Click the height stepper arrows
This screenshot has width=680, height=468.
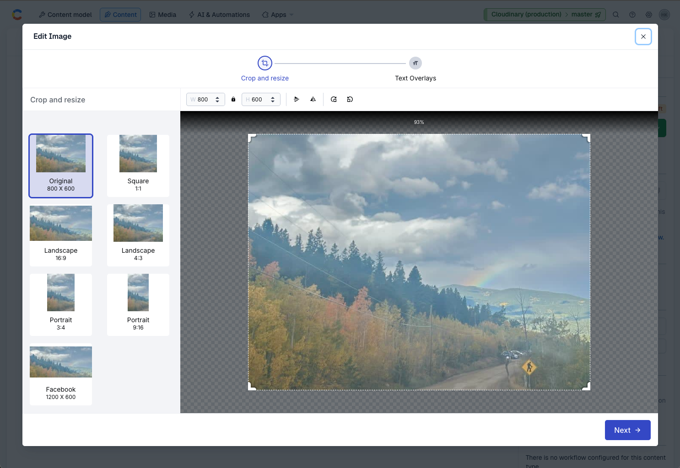coord(273,99)
